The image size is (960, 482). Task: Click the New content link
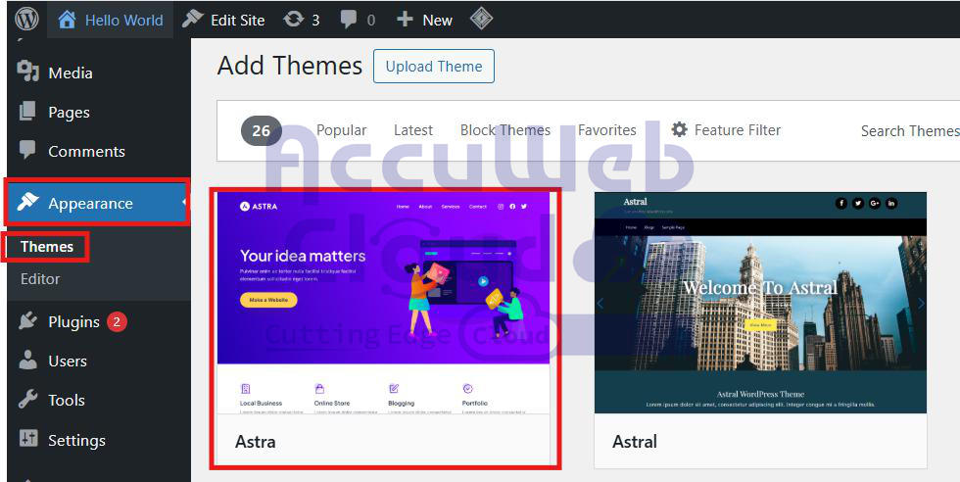coord(437,21)
